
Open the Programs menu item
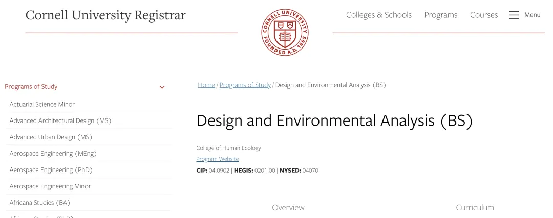click(x=440, y=15)
